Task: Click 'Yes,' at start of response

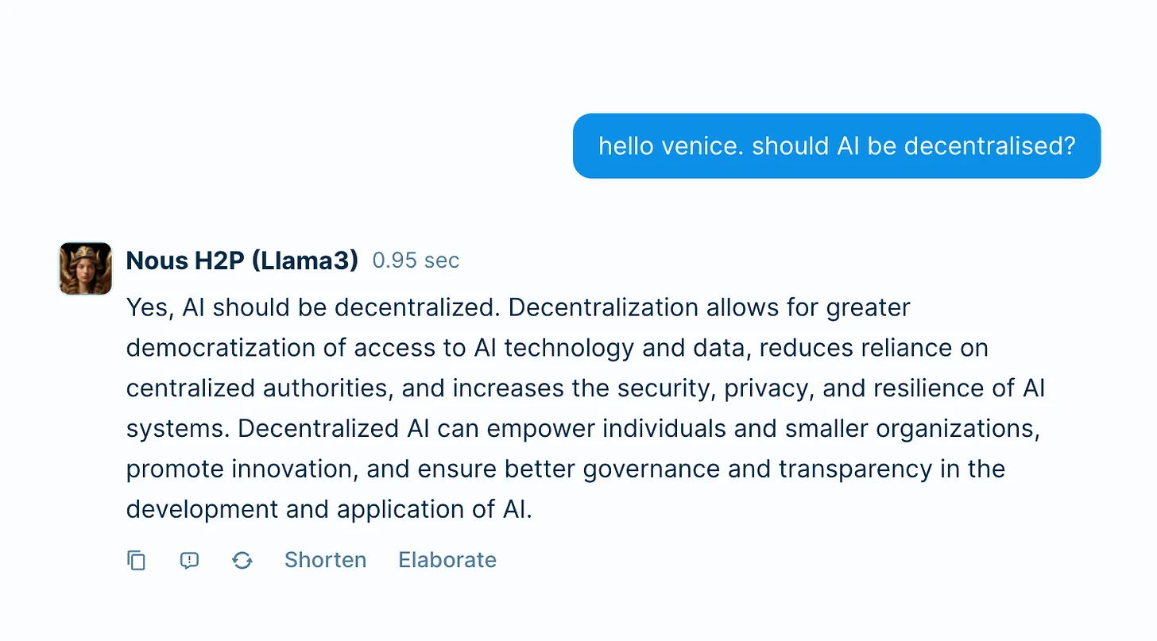Action: [x=150, y=307]
